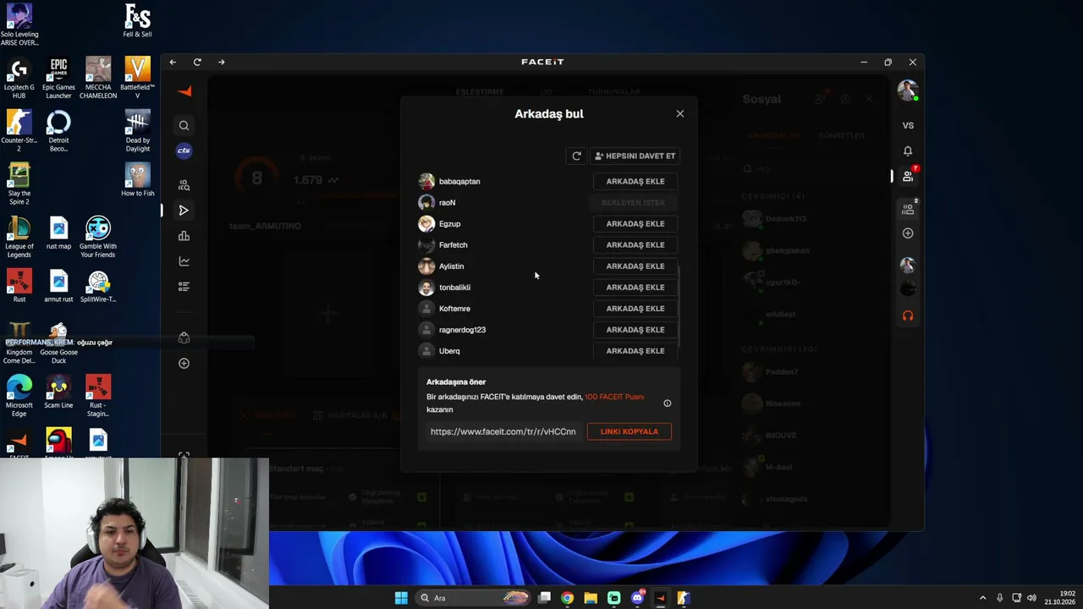
Task: Click the taskbar search box Ara
Action: click(x=474, y=598)
